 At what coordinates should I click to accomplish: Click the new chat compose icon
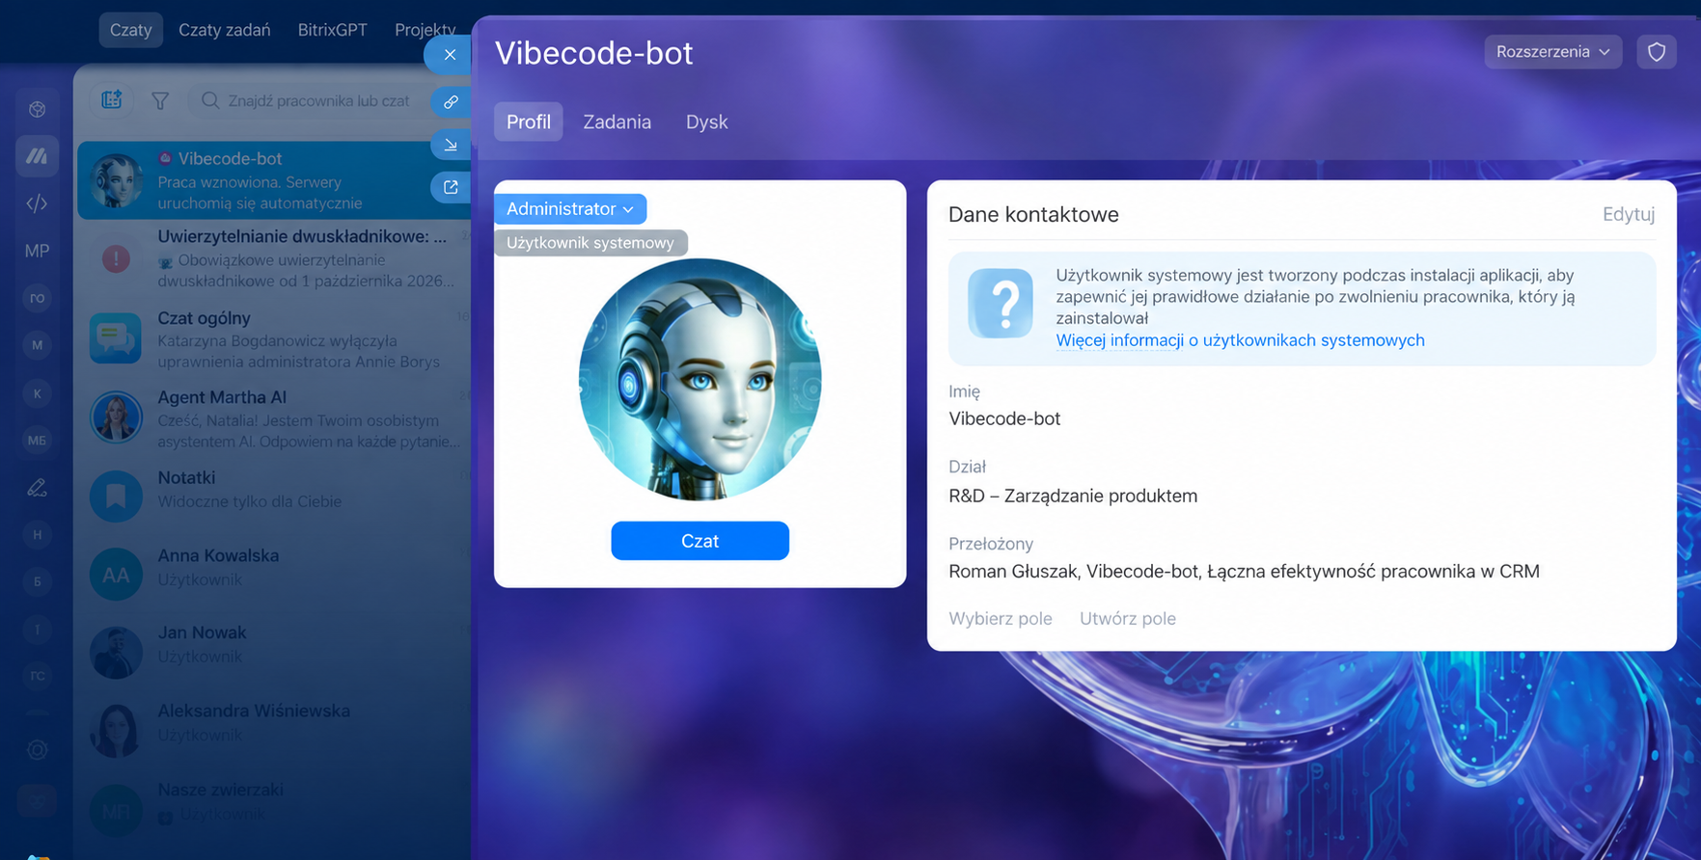[112, 99]
